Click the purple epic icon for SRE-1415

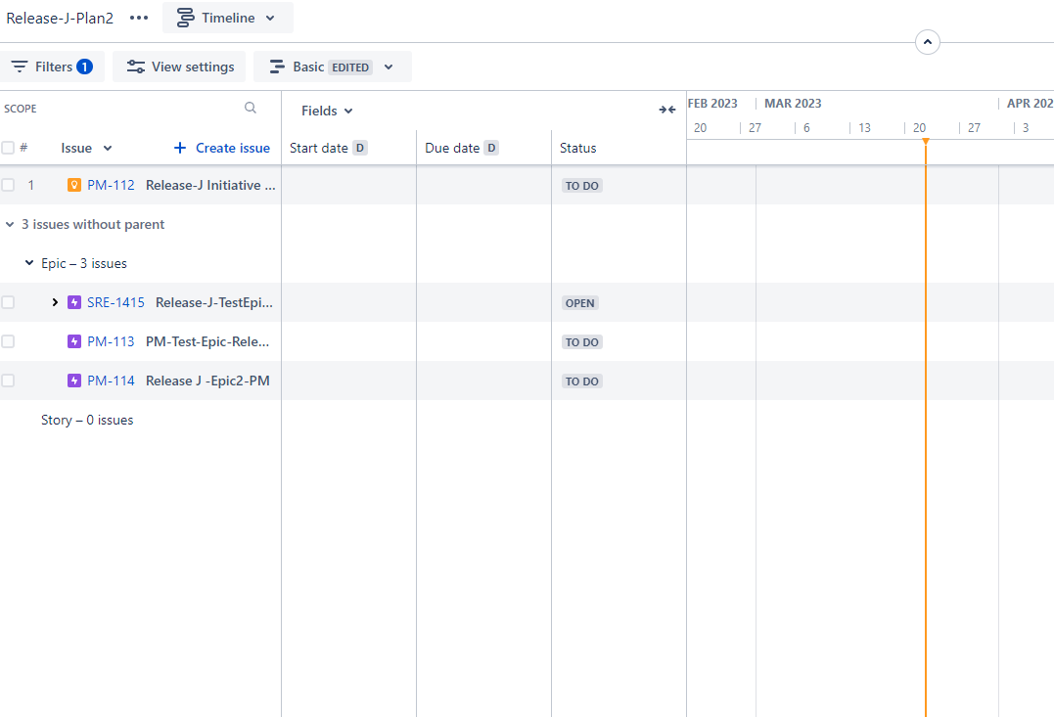[74, 302]
